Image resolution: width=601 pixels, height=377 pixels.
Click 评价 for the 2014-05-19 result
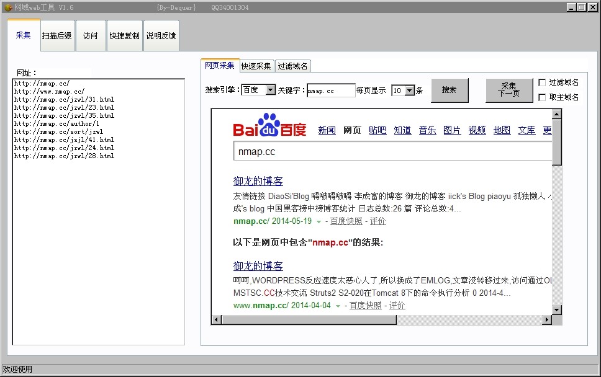tap(378, 221)
